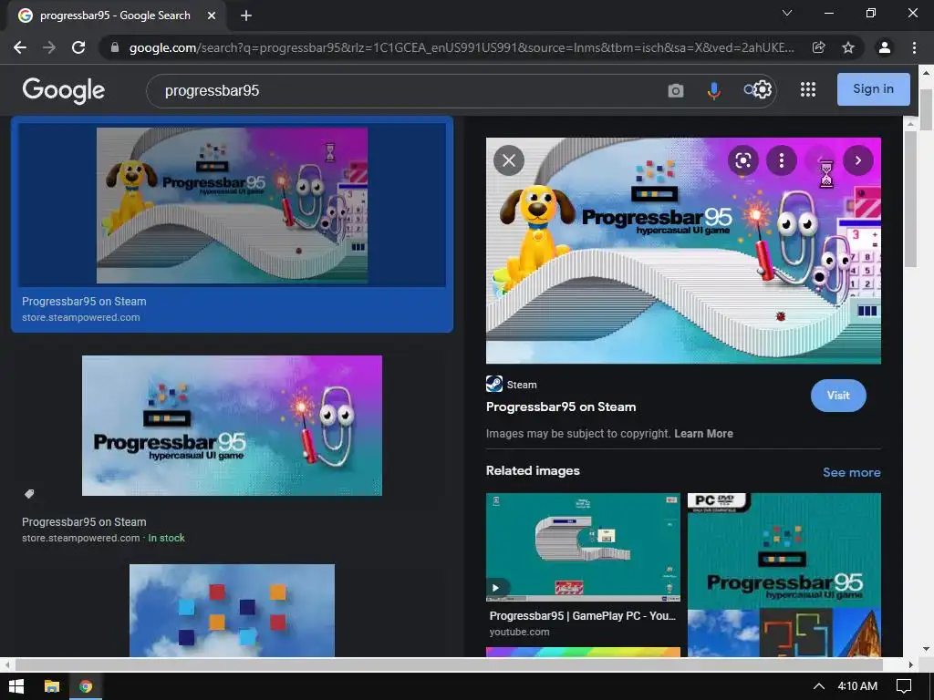This screenshot has height=700, width=934.
Task: Close the progressbar95 Google Search tab
Action: 211,16
